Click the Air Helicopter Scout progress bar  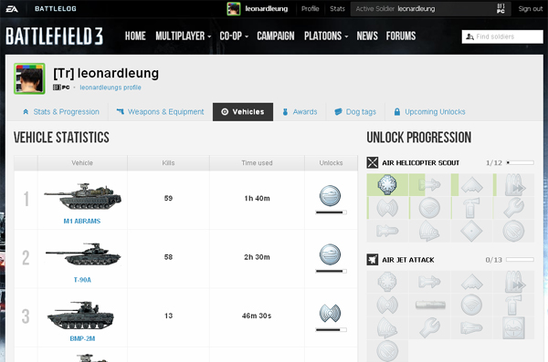coord(520,162)
